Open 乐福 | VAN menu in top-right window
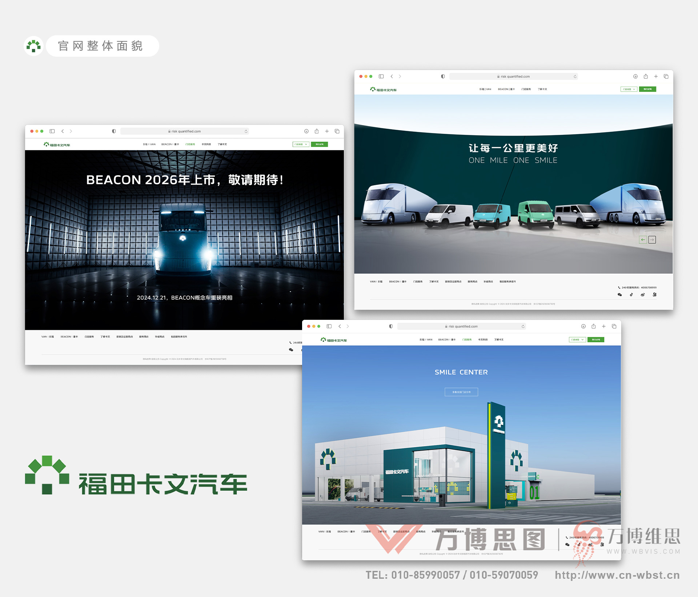 point(485,89)
